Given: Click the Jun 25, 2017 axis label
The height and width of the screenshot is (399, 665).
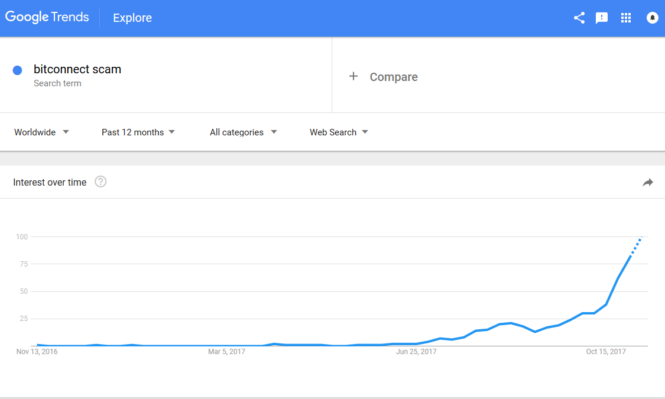Looking at the screenshot, I should 416,352.
